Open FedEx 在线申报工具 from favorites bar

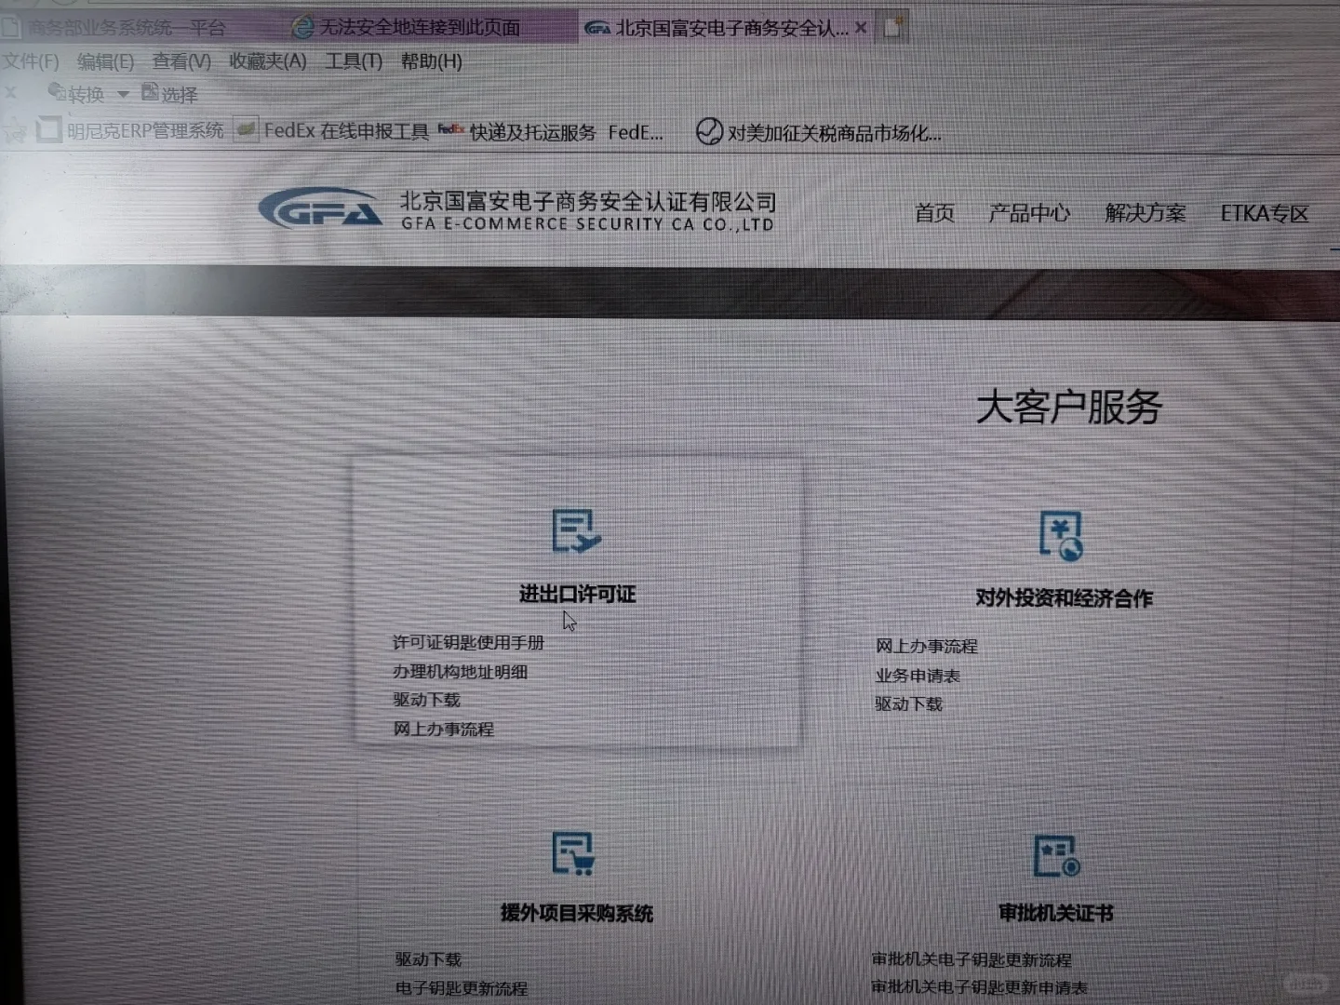(346, 132)
